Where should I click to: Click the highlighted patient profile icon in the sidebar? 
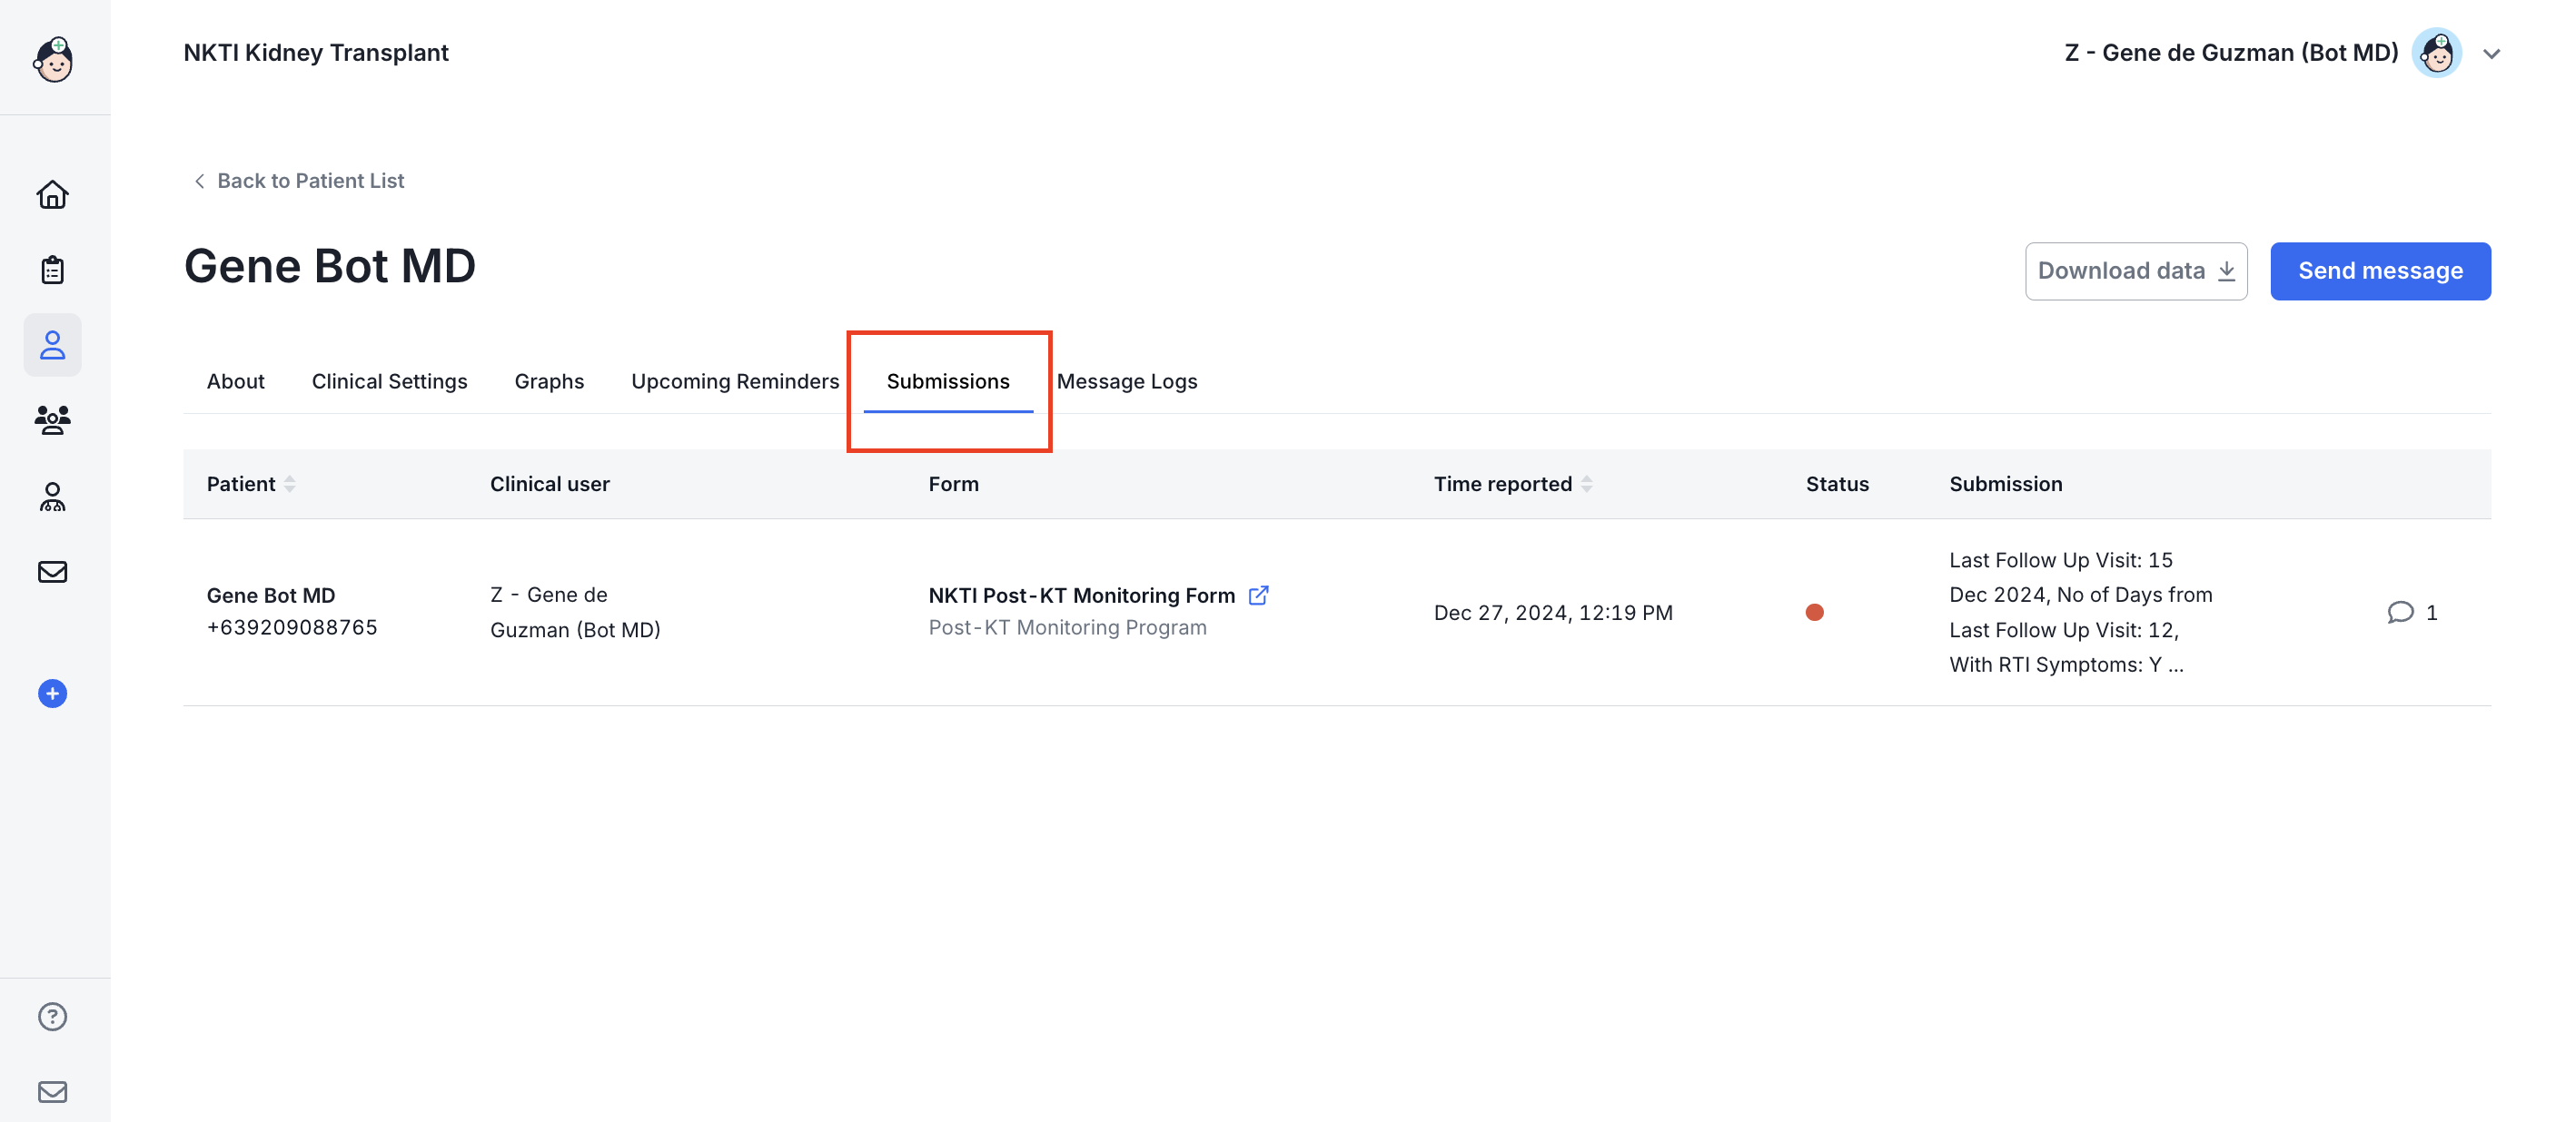(x=53, y=345)
